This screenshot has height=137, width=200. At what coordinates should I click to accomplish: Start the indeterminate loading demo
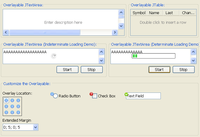[x=67, y=70]
